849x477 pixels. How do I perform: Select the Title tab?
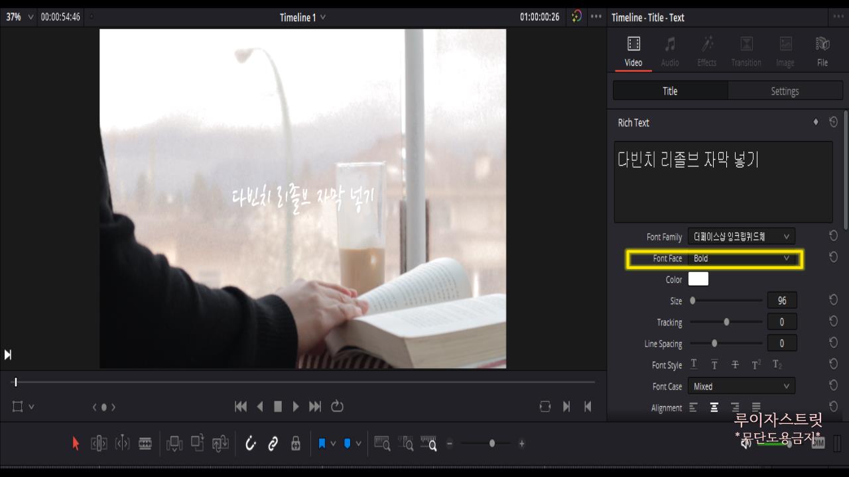pos(670,91)
